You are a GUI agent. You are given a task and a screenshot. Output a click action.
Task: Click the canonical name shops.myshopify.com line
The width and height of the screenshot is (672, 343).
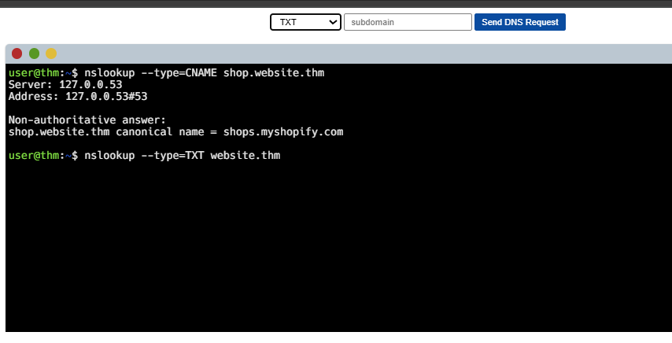click(175, 132)
